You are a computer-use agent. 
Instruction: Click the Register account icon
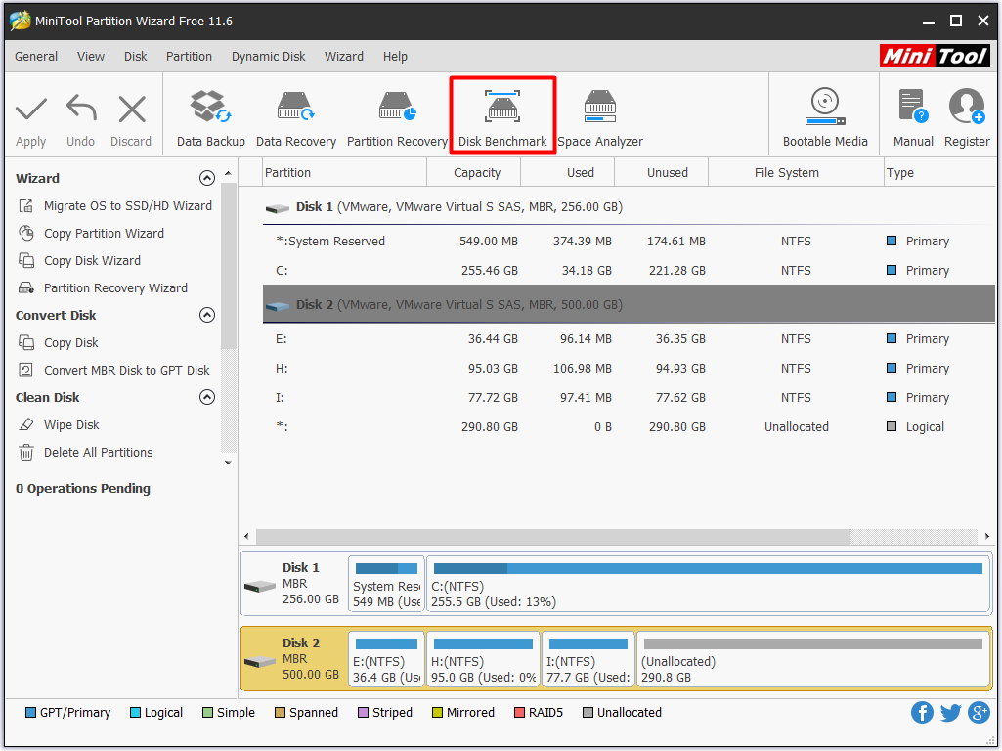pyautogui.click(x=967, y=116)
